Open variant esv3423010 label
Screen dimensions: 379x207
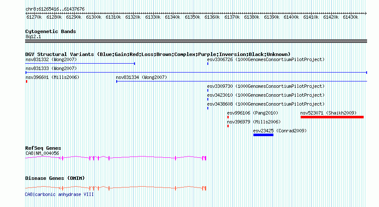[x=266, y=95]
